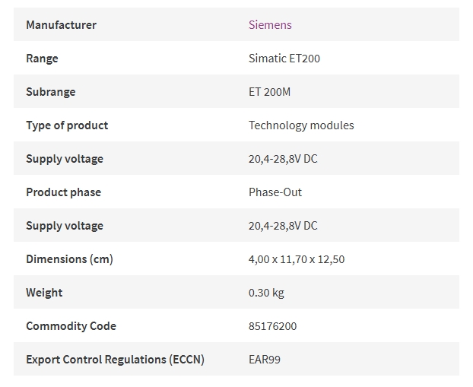Click the Range label
473x387 pixels.
coord(42,59)
